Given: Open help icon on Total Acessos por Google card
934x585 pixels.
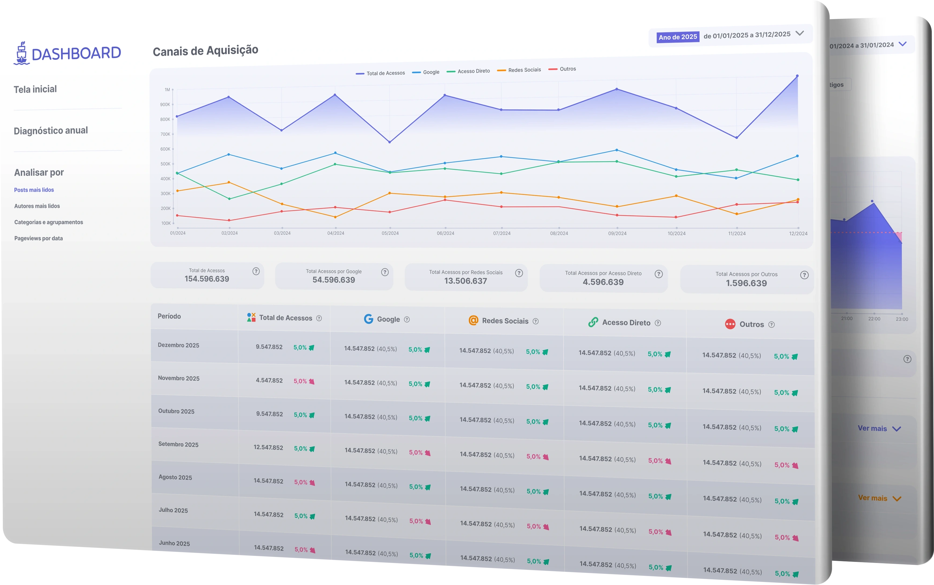Looking at the screenshot, I should pos(385,272).
